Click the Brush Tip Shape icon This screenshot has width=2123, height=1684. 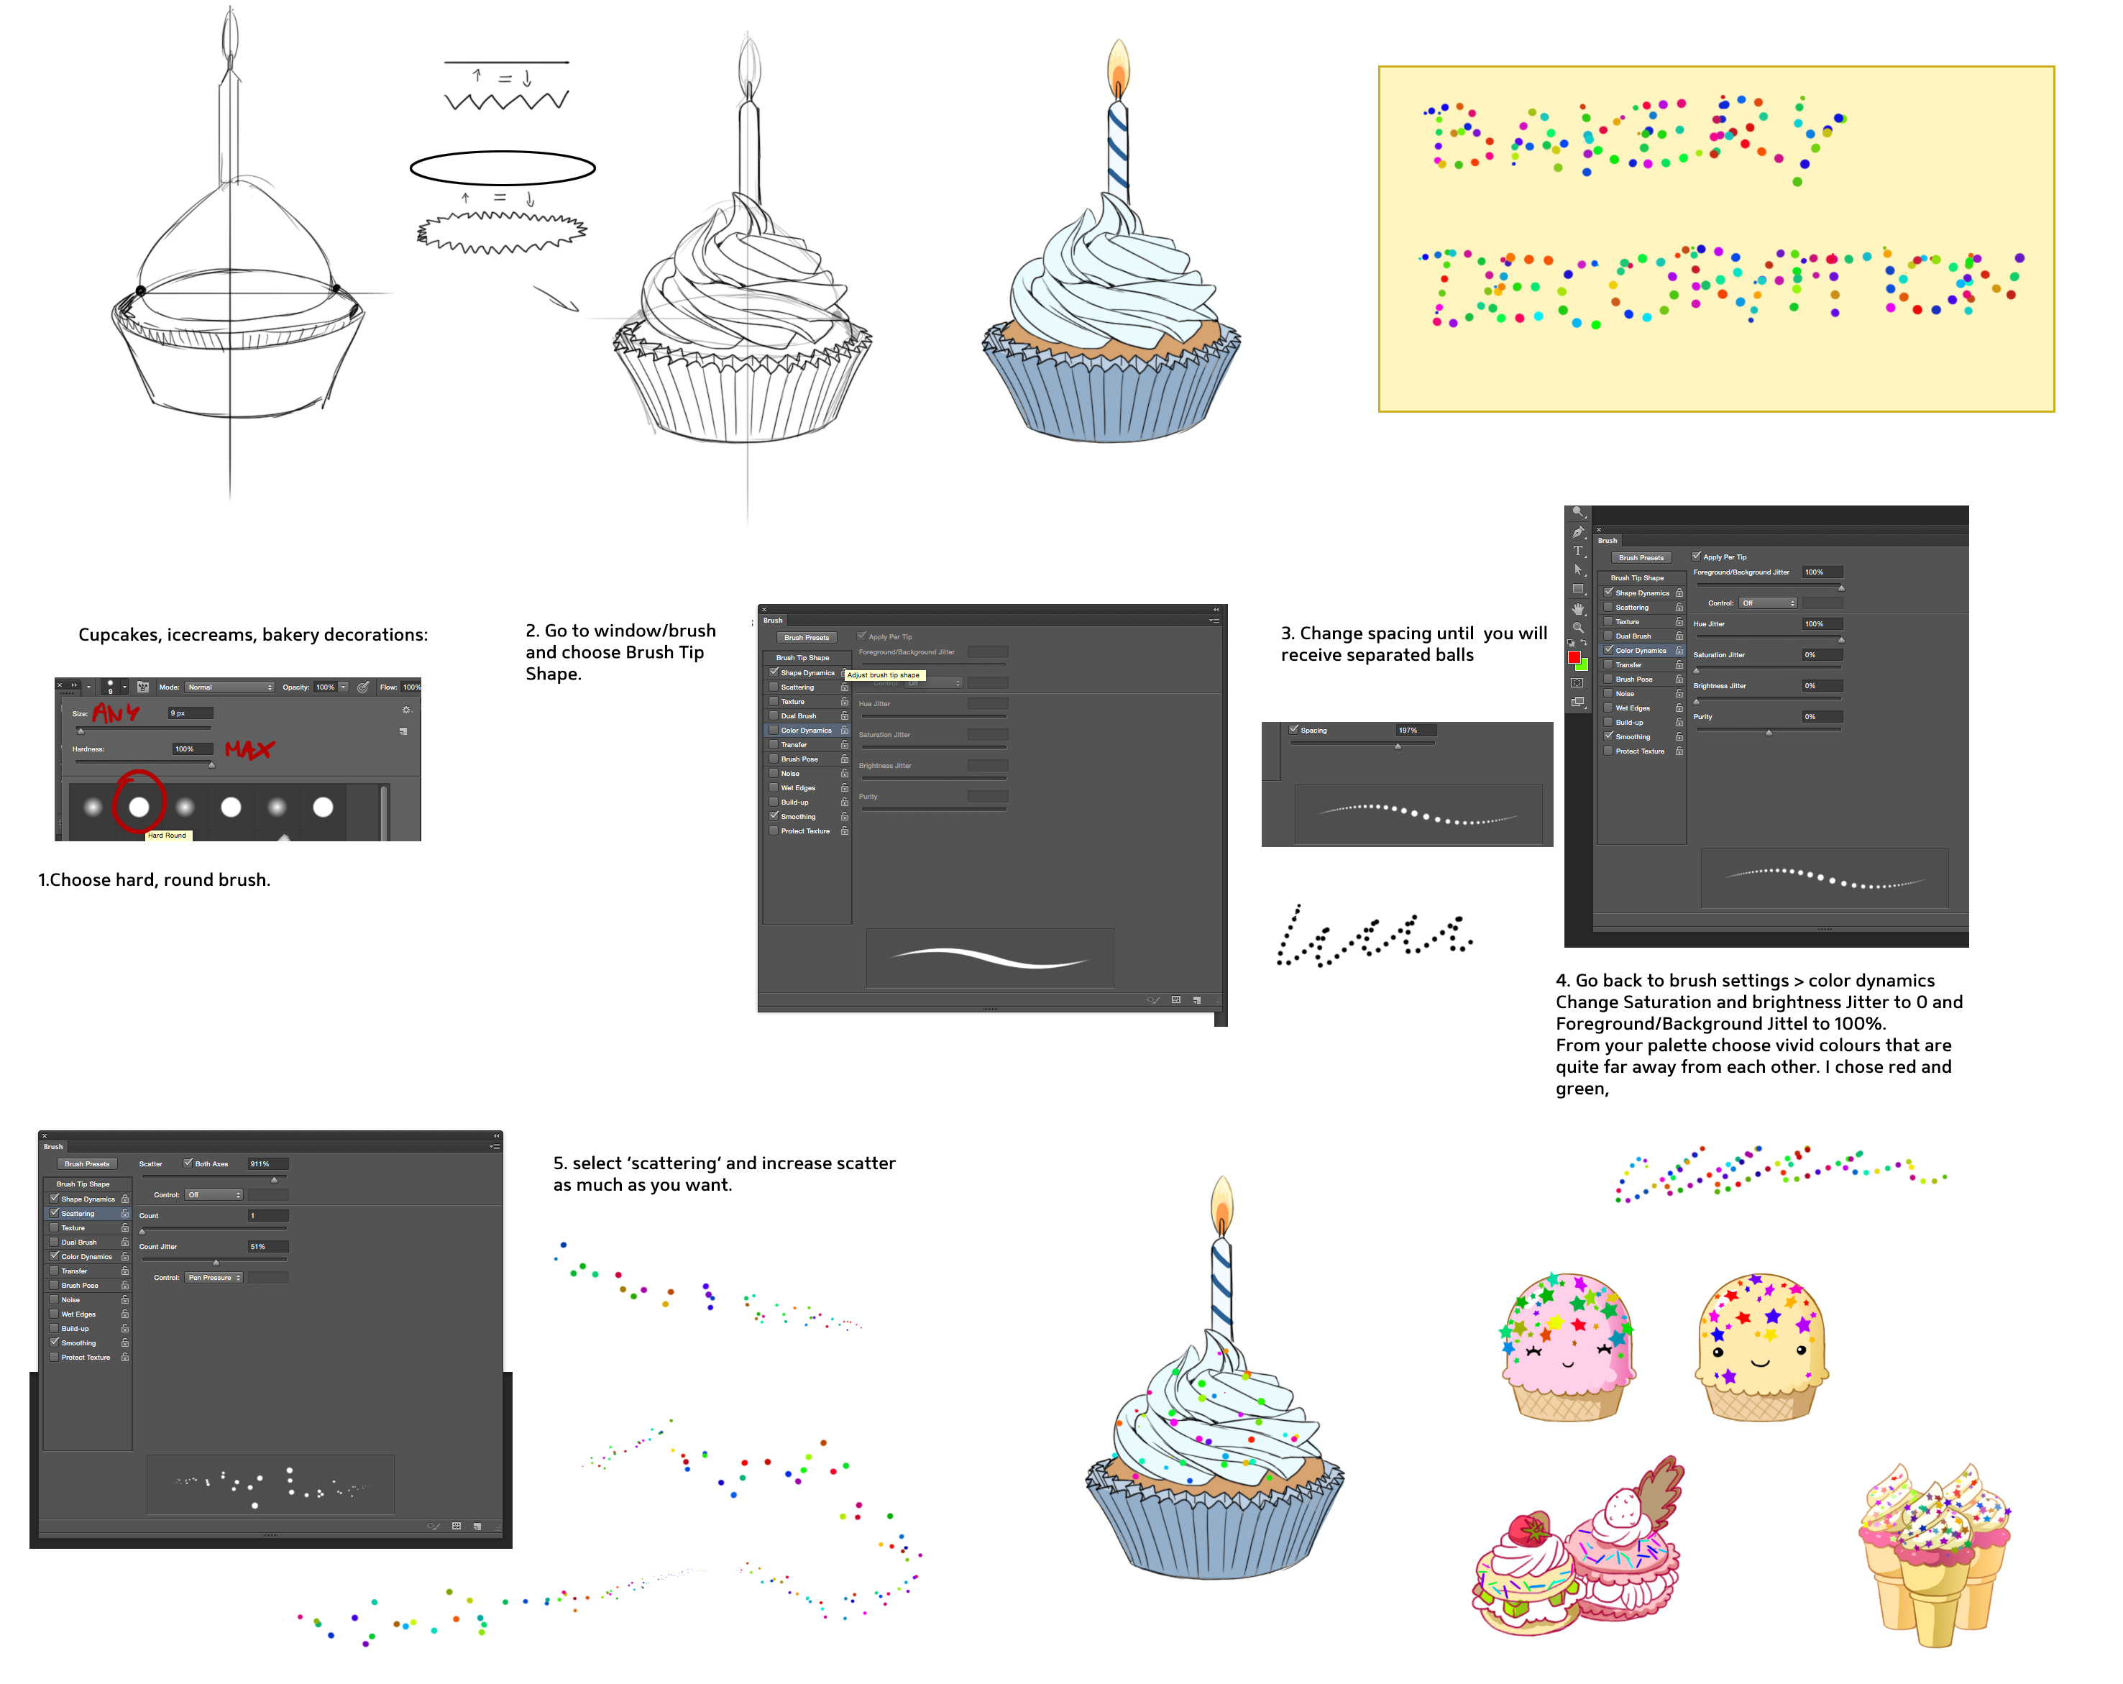pos(807,662)
